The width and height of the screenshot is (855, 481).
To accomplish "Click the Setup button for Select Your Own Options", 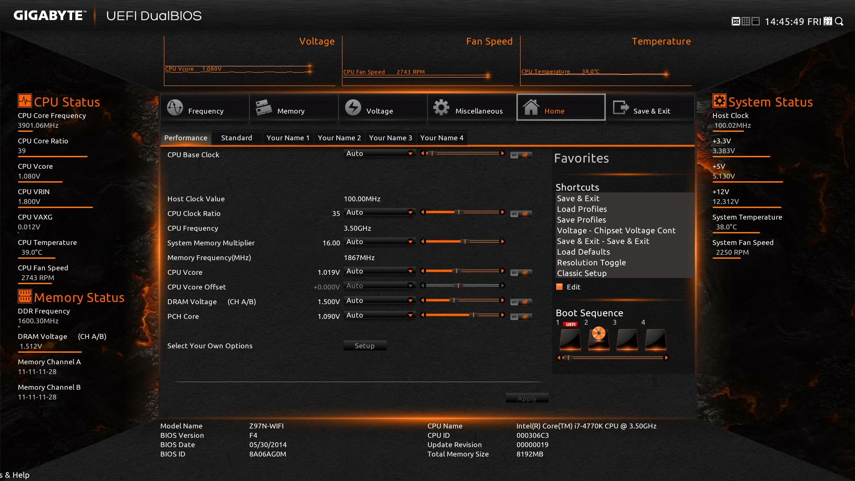I will pos(363,345).
